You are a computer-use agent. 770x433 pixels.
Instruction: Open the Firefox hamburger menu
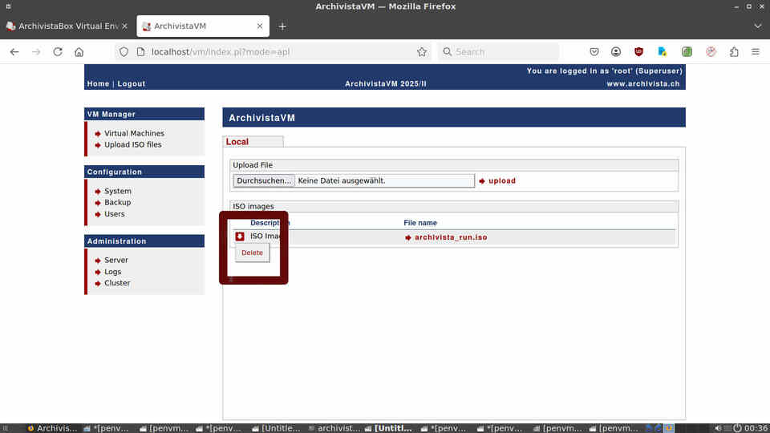click(x=756, y=51)
